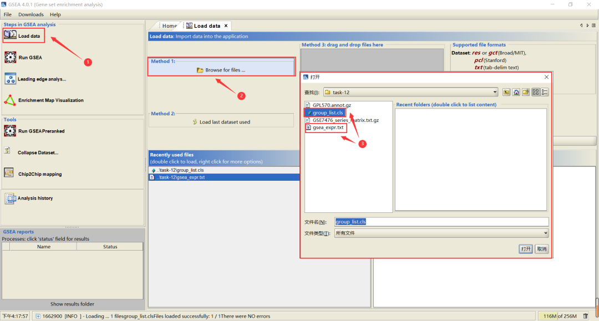Select recent file ..\task-12\gsea_expr.txt
This screenshot has height=321, width=599.
tap(224, 177)
